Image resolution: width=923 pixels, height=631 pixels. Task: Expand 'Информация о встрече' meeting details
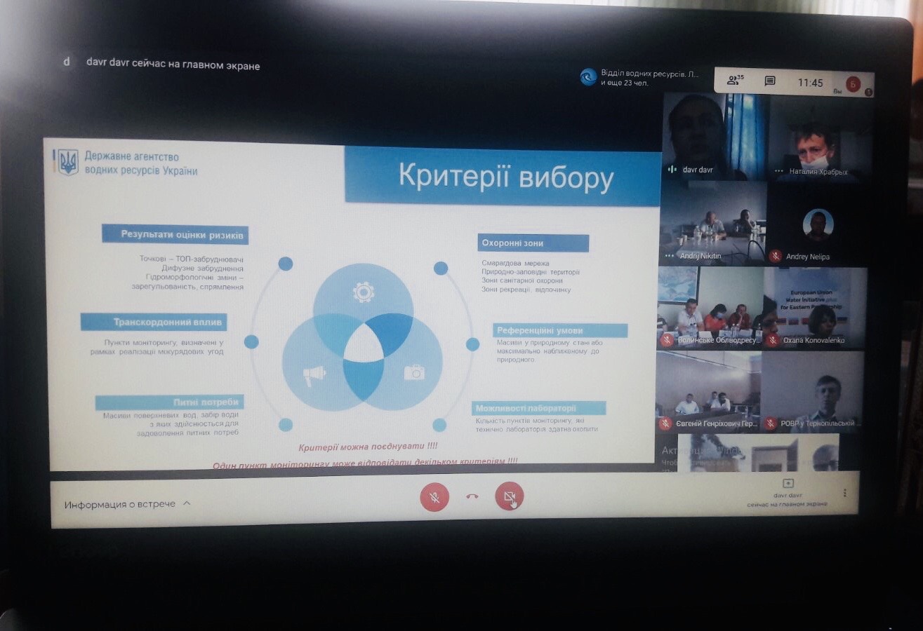click(119, 504)
